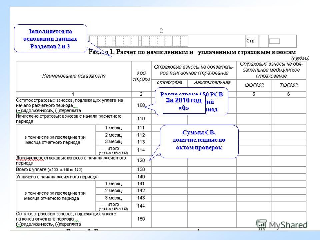
Task: Select the 'накопительная' sub-column header
Action: [x=212, y=82]
